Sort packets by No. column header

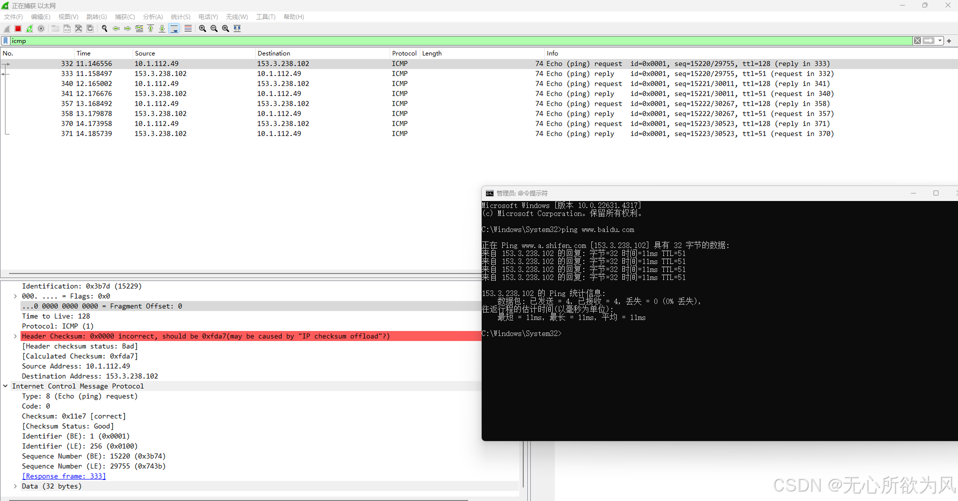pyautogui.click(x=38, y=53)
